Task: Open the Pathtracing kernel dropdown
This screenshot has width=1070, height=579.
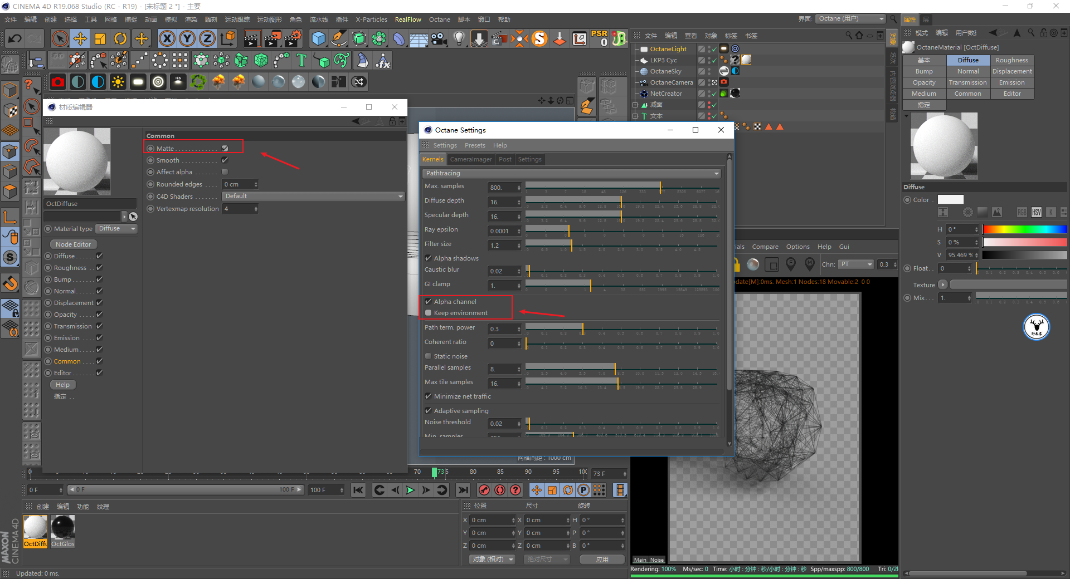Action: 571,174
